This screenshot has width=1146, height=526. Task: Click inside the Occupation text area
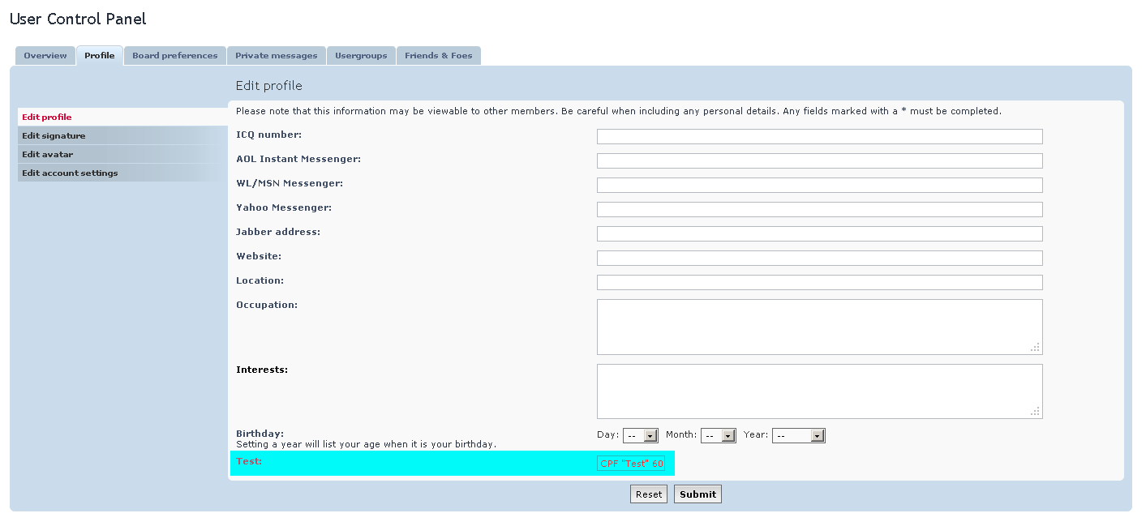pyautogui.click(x=819, y=327)
